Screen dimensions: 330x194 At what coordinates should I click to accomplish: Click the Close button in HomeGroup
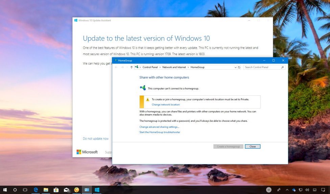click(x=253, y=146)
